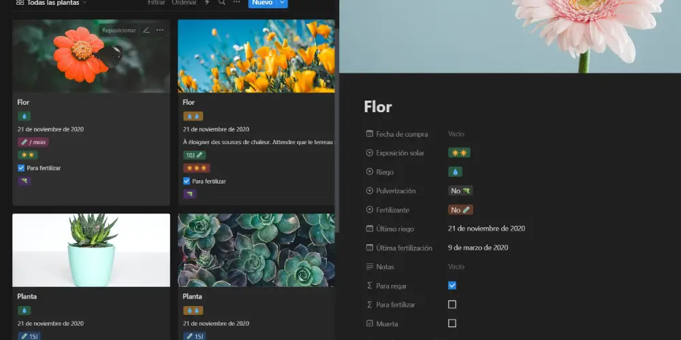Click the calendar icon next to Fecha de compra
Image resolution: width=681 pixels, height=340 pixels.
tap(370, 134)
